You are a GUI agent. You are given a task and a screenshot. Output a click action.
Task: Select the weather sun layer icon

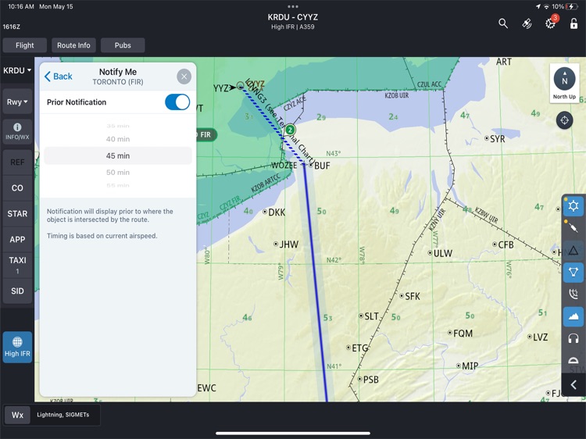[573, 206]
